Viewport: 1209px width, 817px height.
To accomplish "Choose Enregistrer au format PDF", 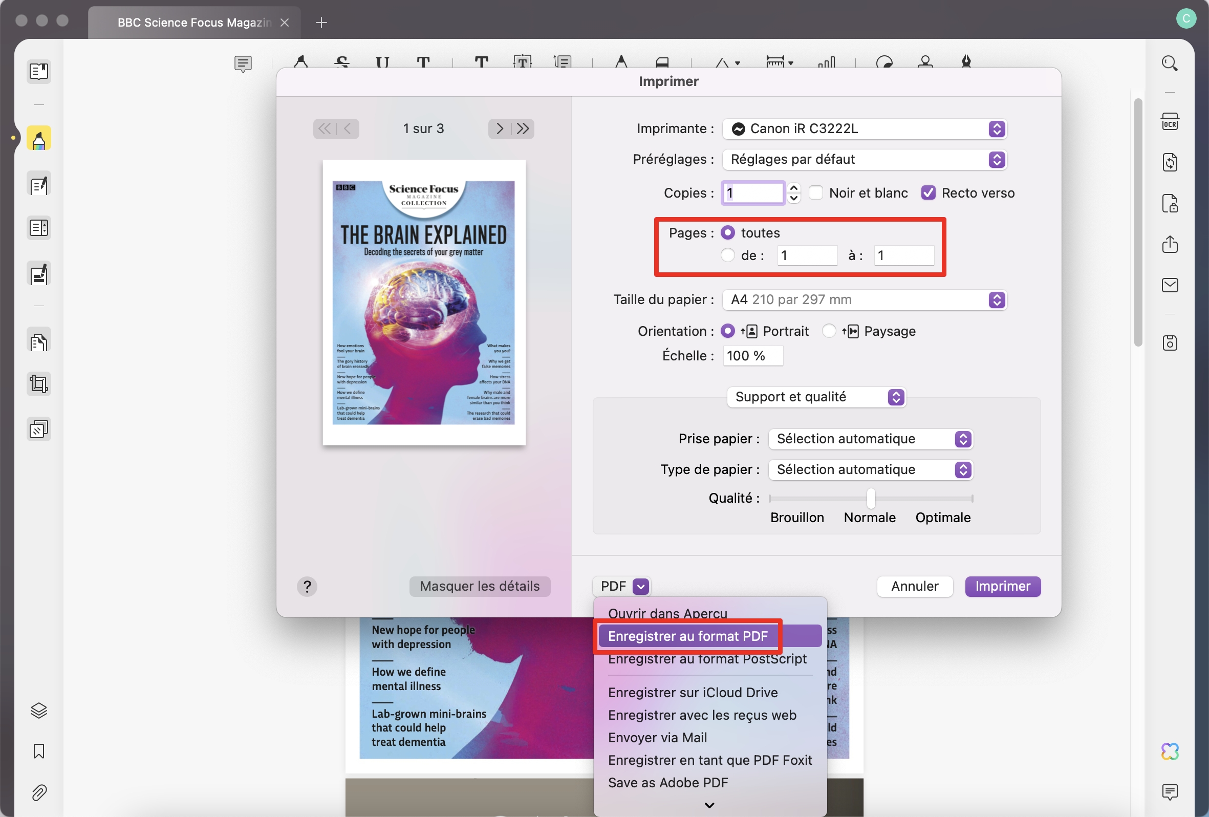I will pos(688,635).
